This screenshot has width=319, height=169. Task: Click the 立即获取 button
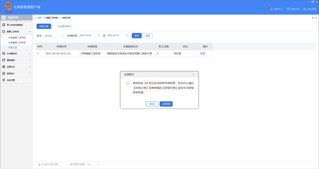pos(166,104)
